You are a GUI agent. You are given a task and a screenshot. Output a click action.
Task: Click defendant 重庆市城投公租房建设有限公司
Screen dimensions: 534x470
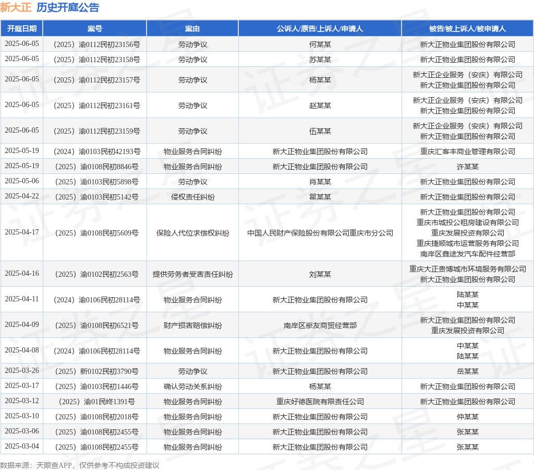[468, 222]
